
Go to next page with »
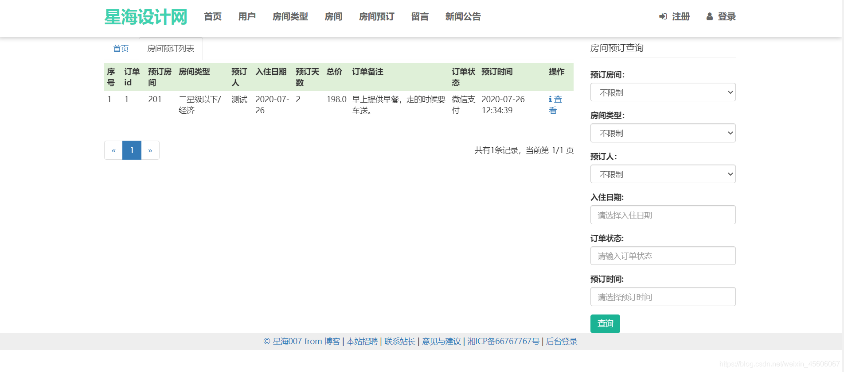(150, 150)
